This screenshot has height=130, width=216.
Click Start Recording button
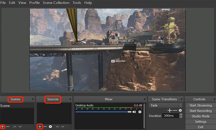coord(201,111)
